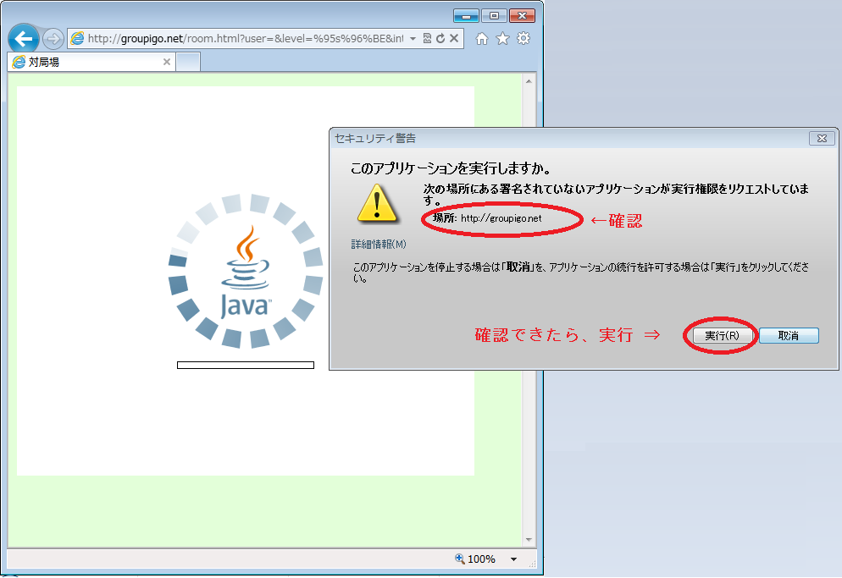Click the Java logo in the applet
The width and height of the screenshot is (842, 578).
(245, 272)
